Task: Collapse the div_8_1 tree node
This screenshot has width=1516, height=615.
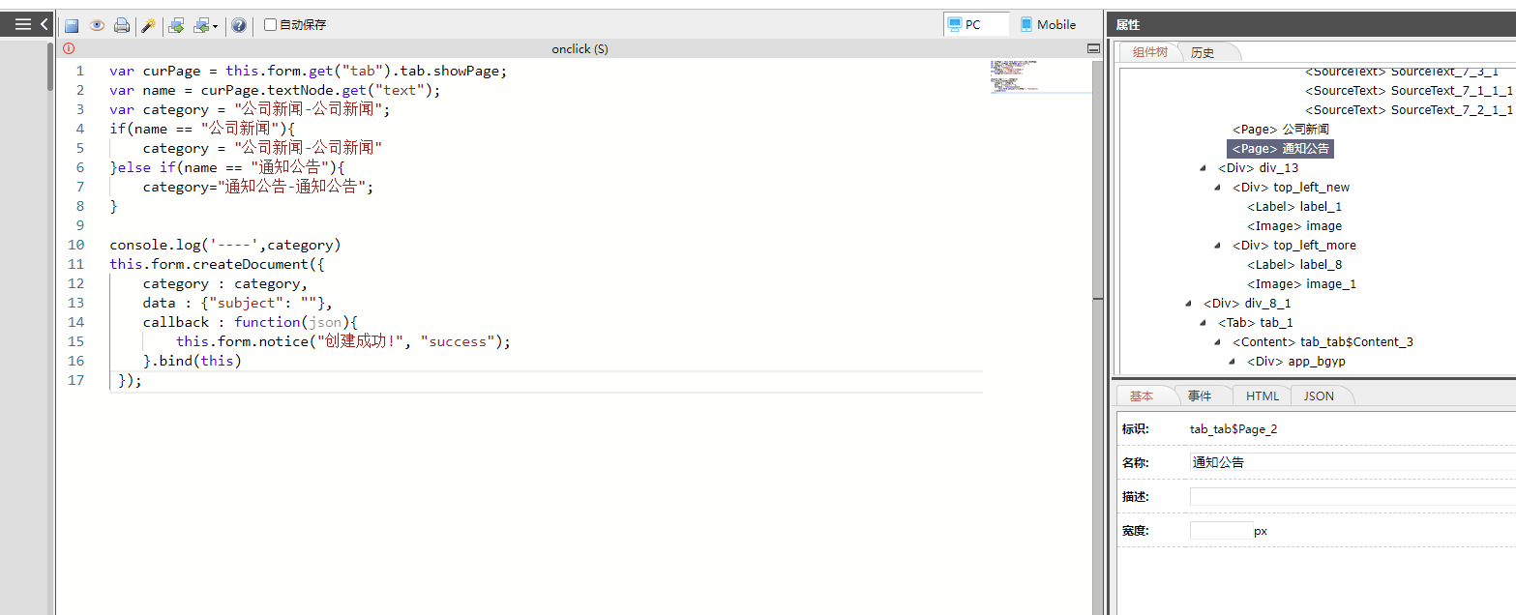Action: tap(1189, 303)
